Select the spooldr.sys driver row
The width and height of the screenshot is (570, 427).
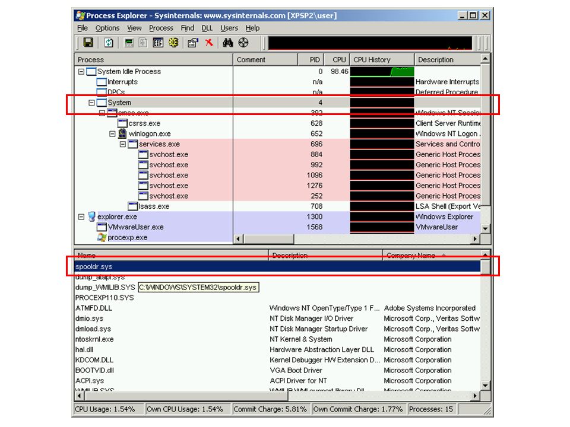pos(277,266)
